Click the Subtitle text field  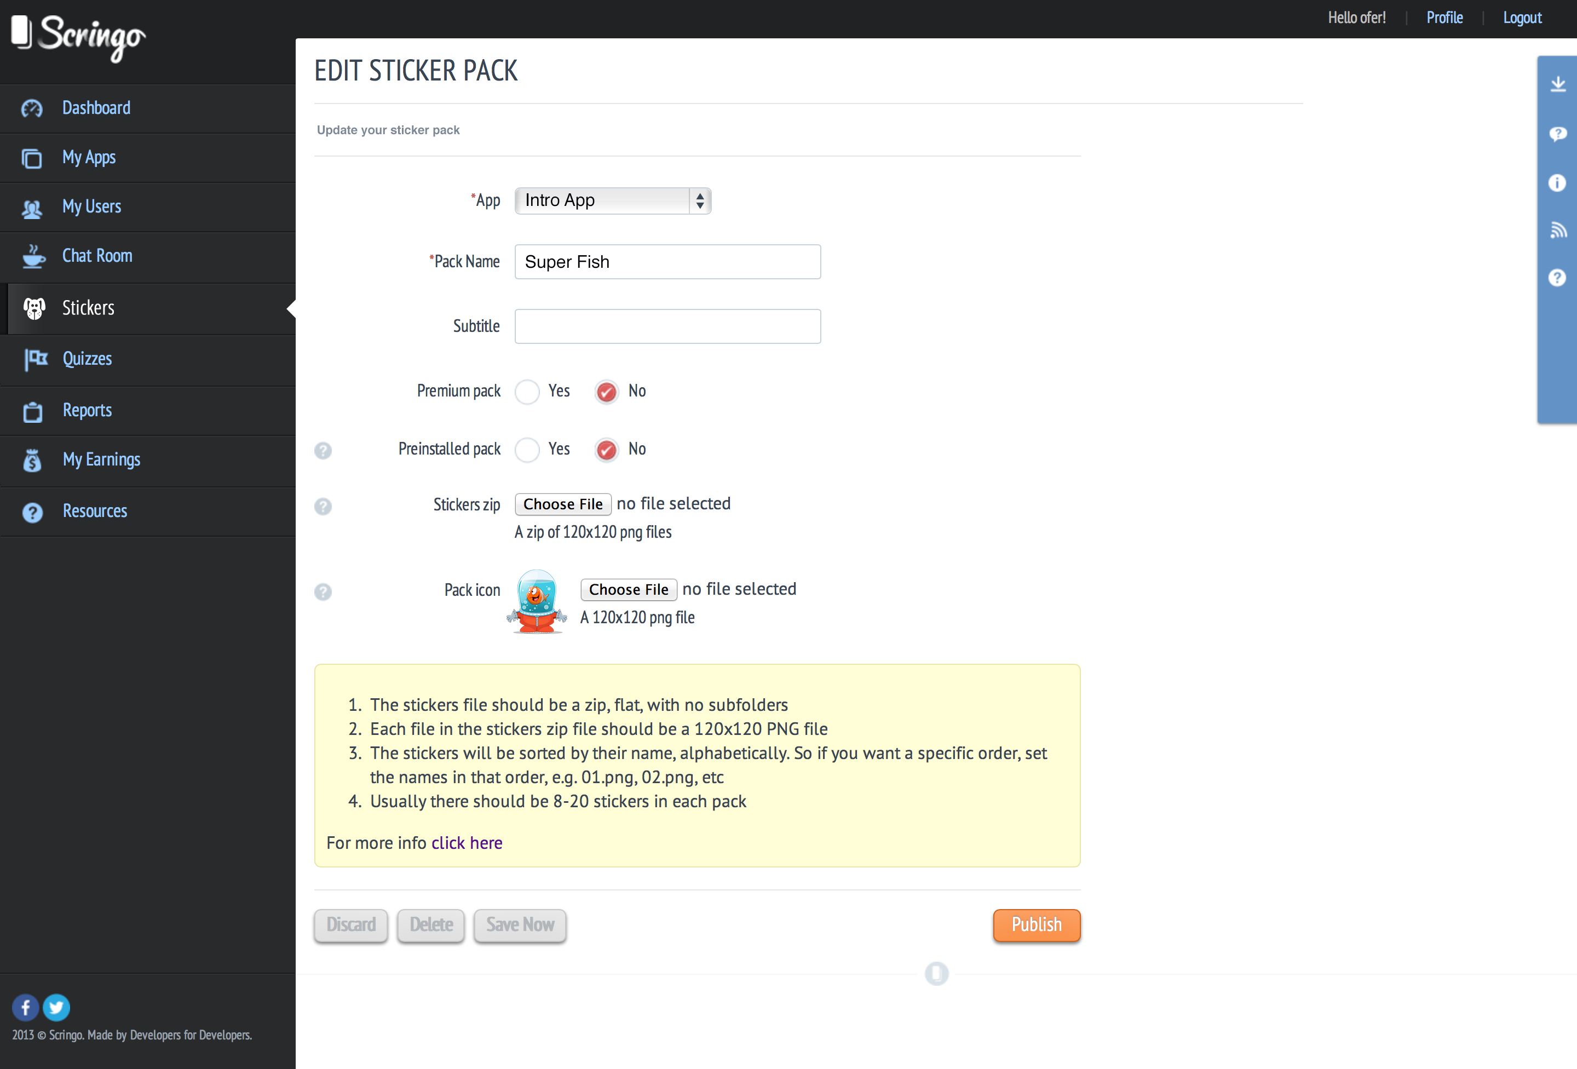click(x=667, y=326)
